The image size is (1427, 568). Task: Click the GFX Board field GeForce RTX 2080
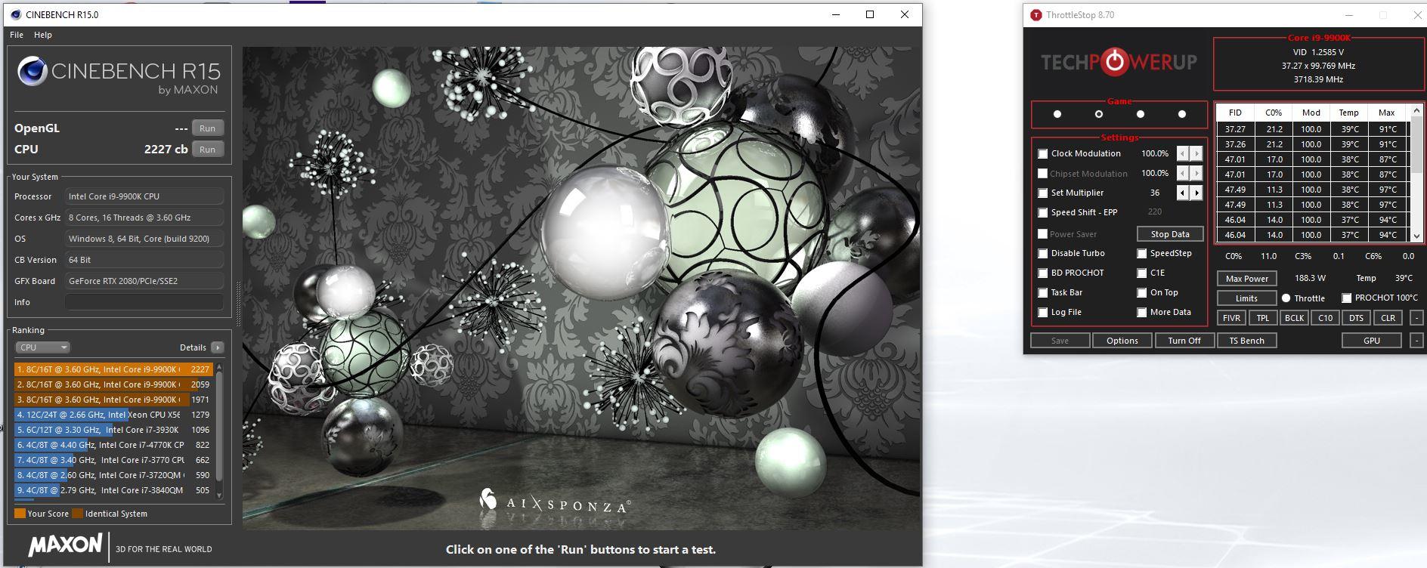[x=144, y=281]
